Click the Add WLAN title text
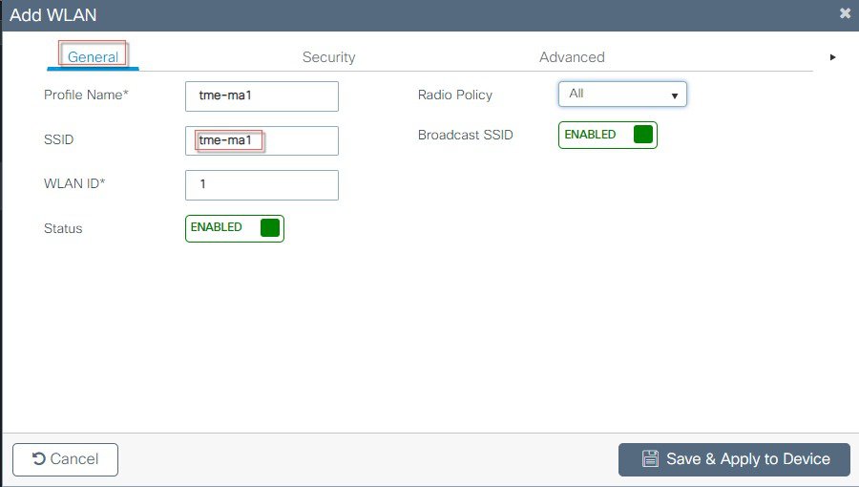Image resolution: width=859 pixels, height=487 pixels. 53,14
